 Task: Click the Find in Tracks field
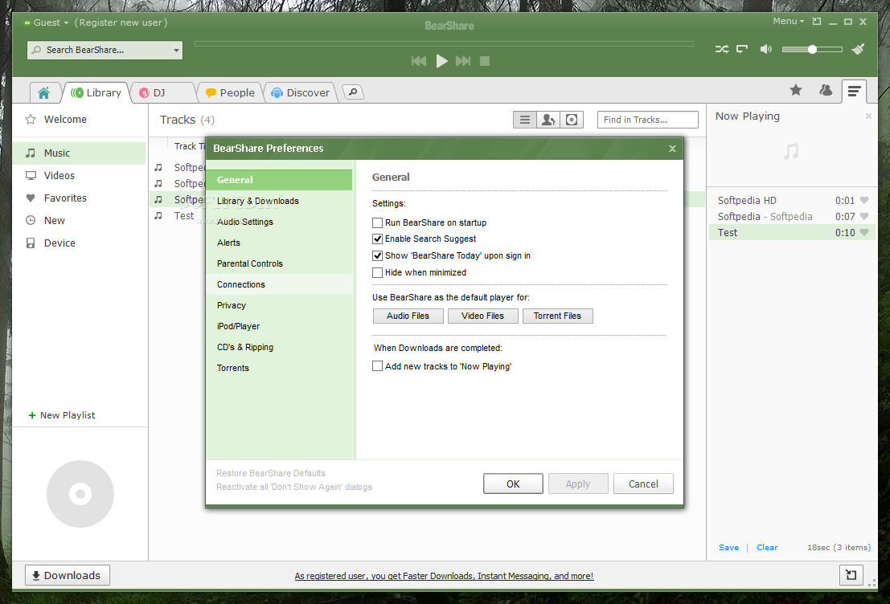[x=648, y=120]
